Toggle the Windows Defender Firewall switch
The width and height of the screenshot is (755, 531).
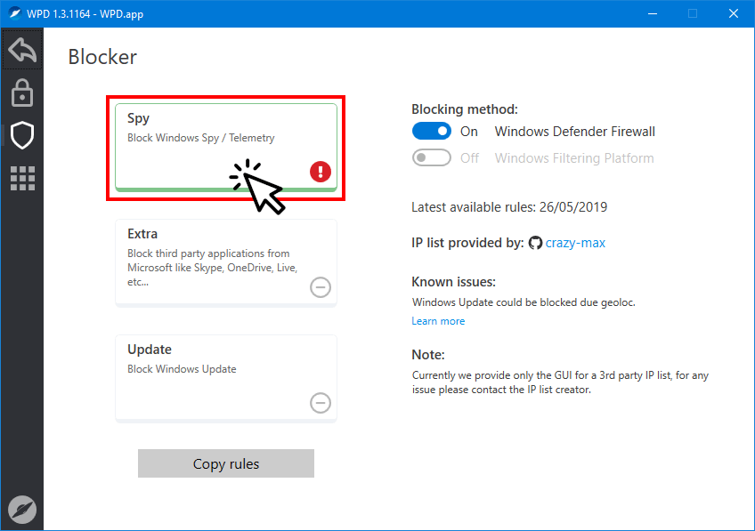[432, 132]
